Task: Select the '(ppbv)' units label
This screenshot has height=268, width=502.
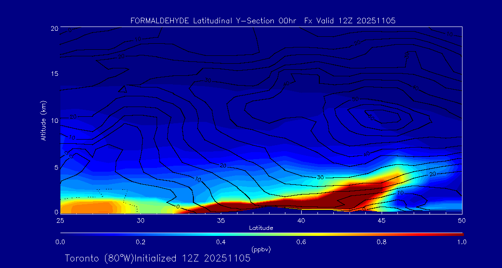Action: pos(261,249)
